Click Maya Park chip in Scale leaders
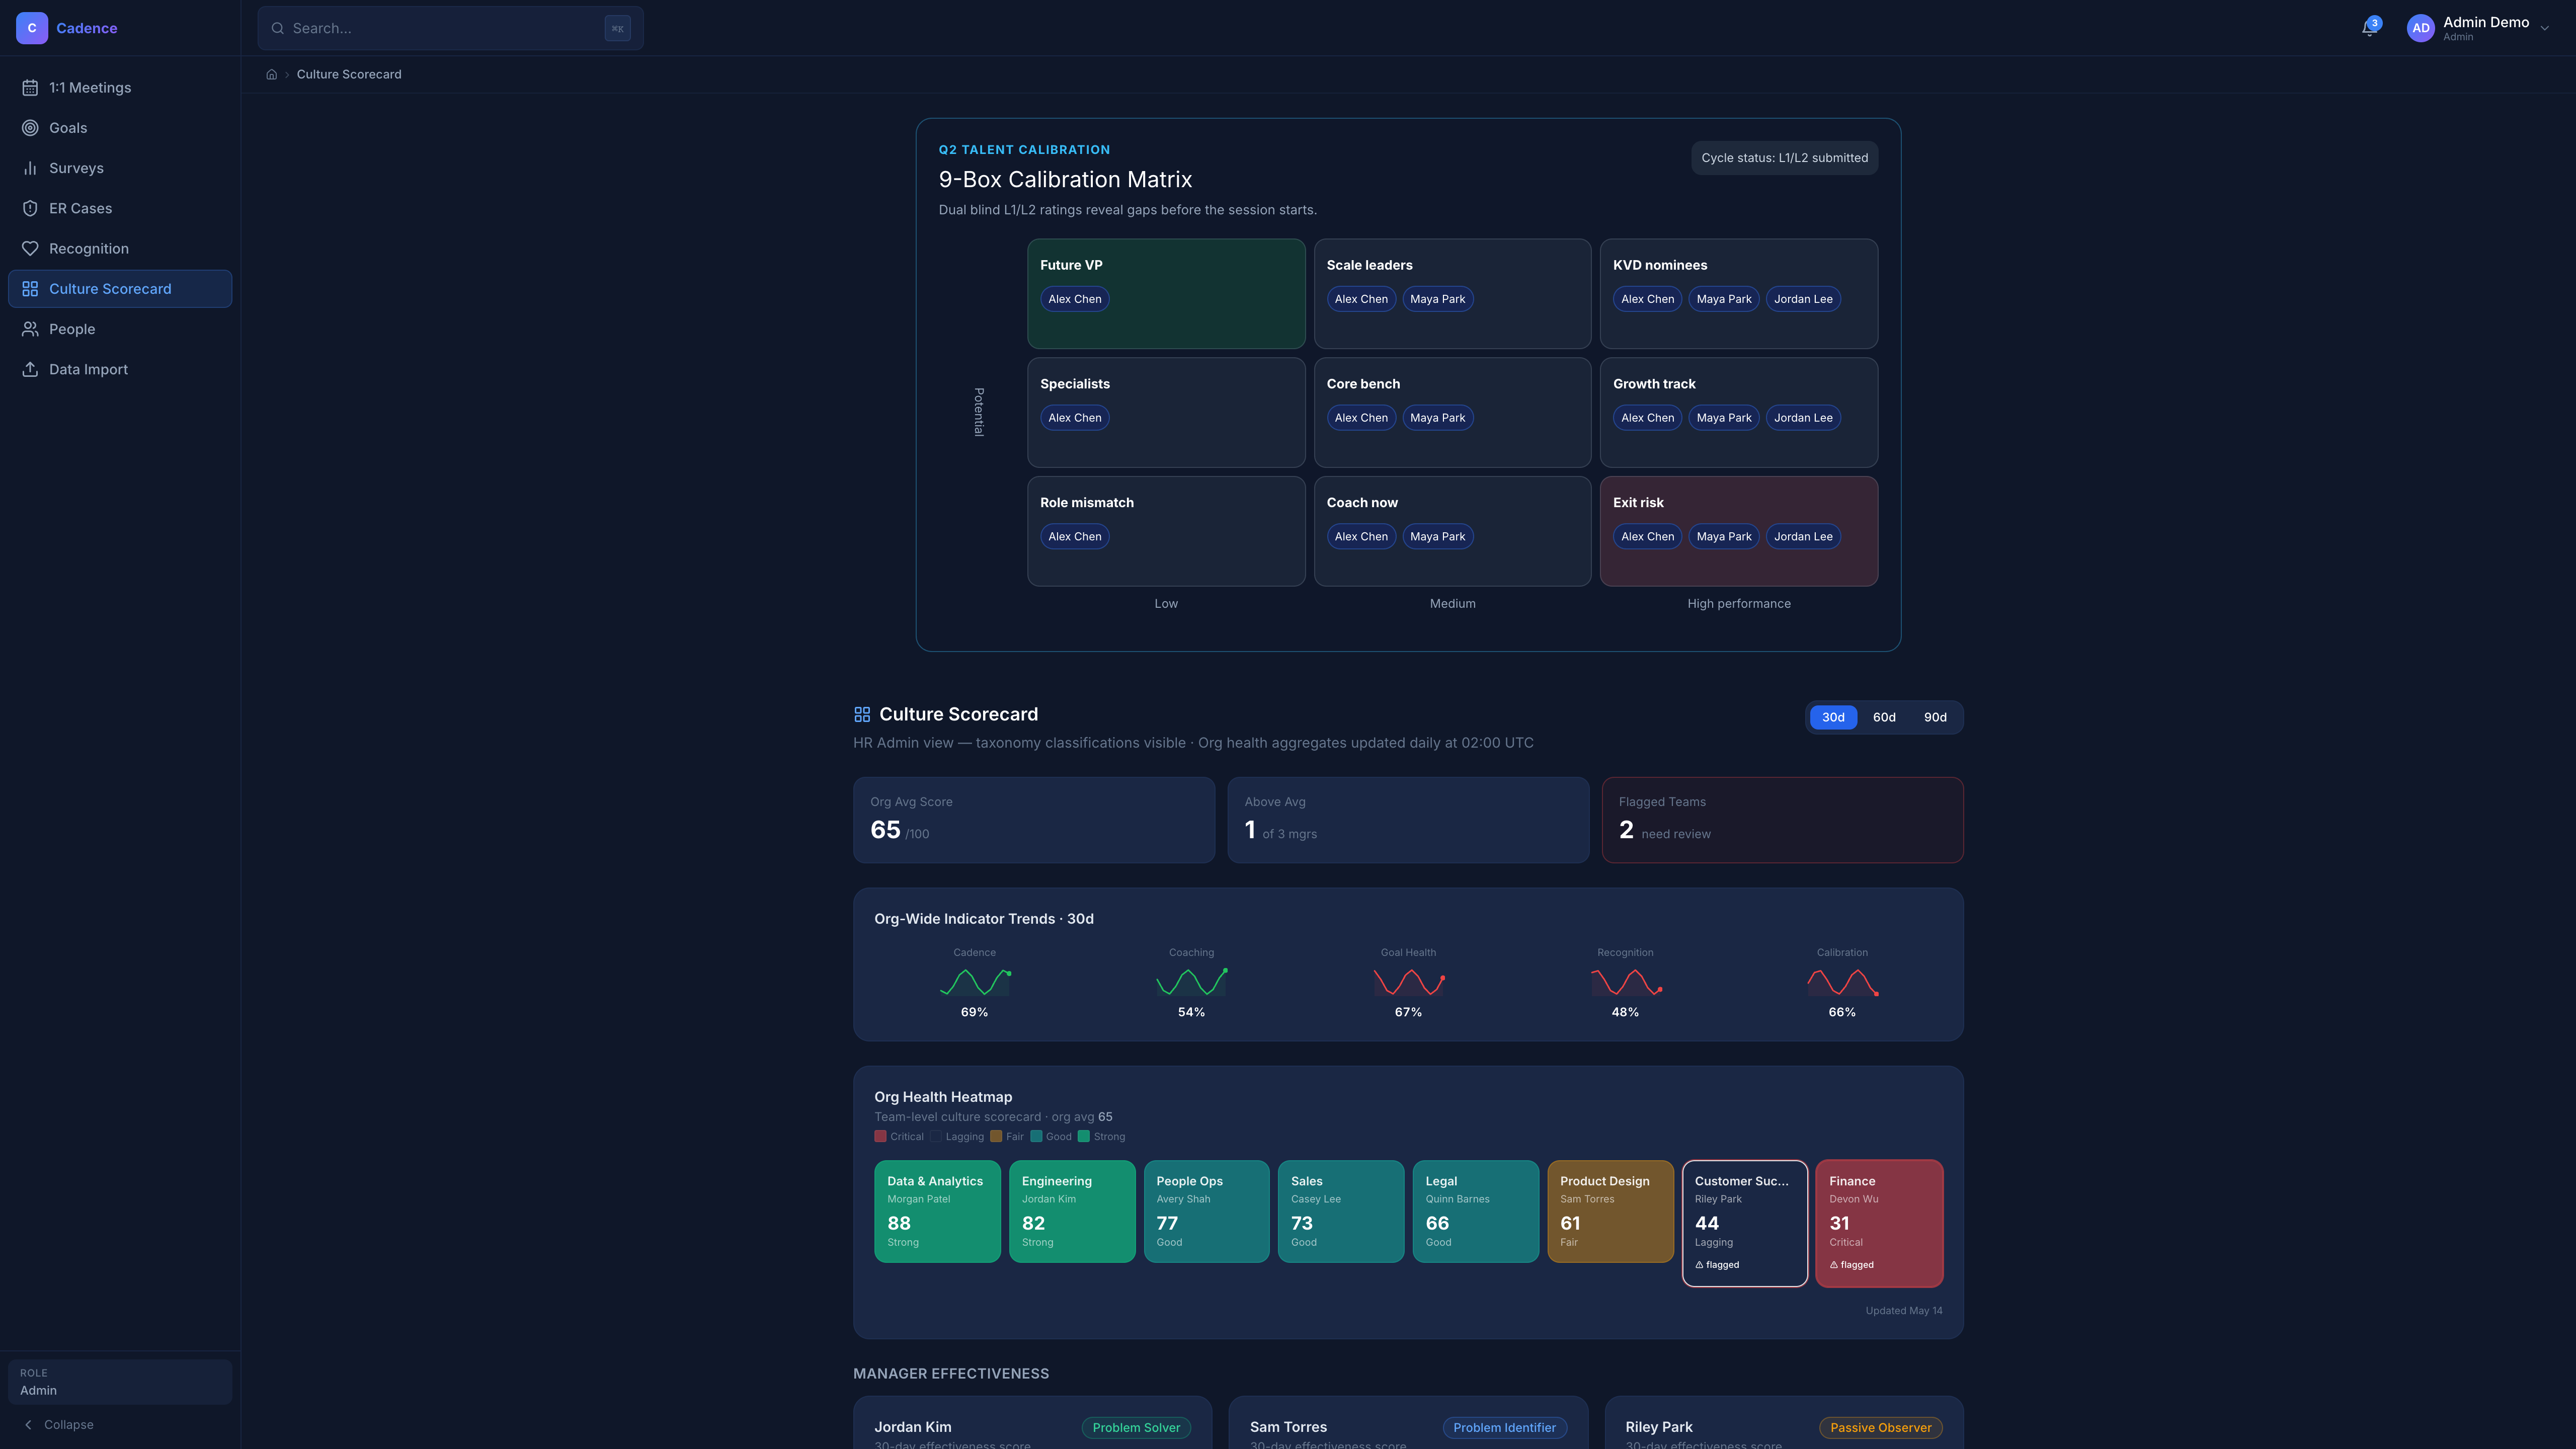2576x1449 pixels. (x=1437, y=299)
